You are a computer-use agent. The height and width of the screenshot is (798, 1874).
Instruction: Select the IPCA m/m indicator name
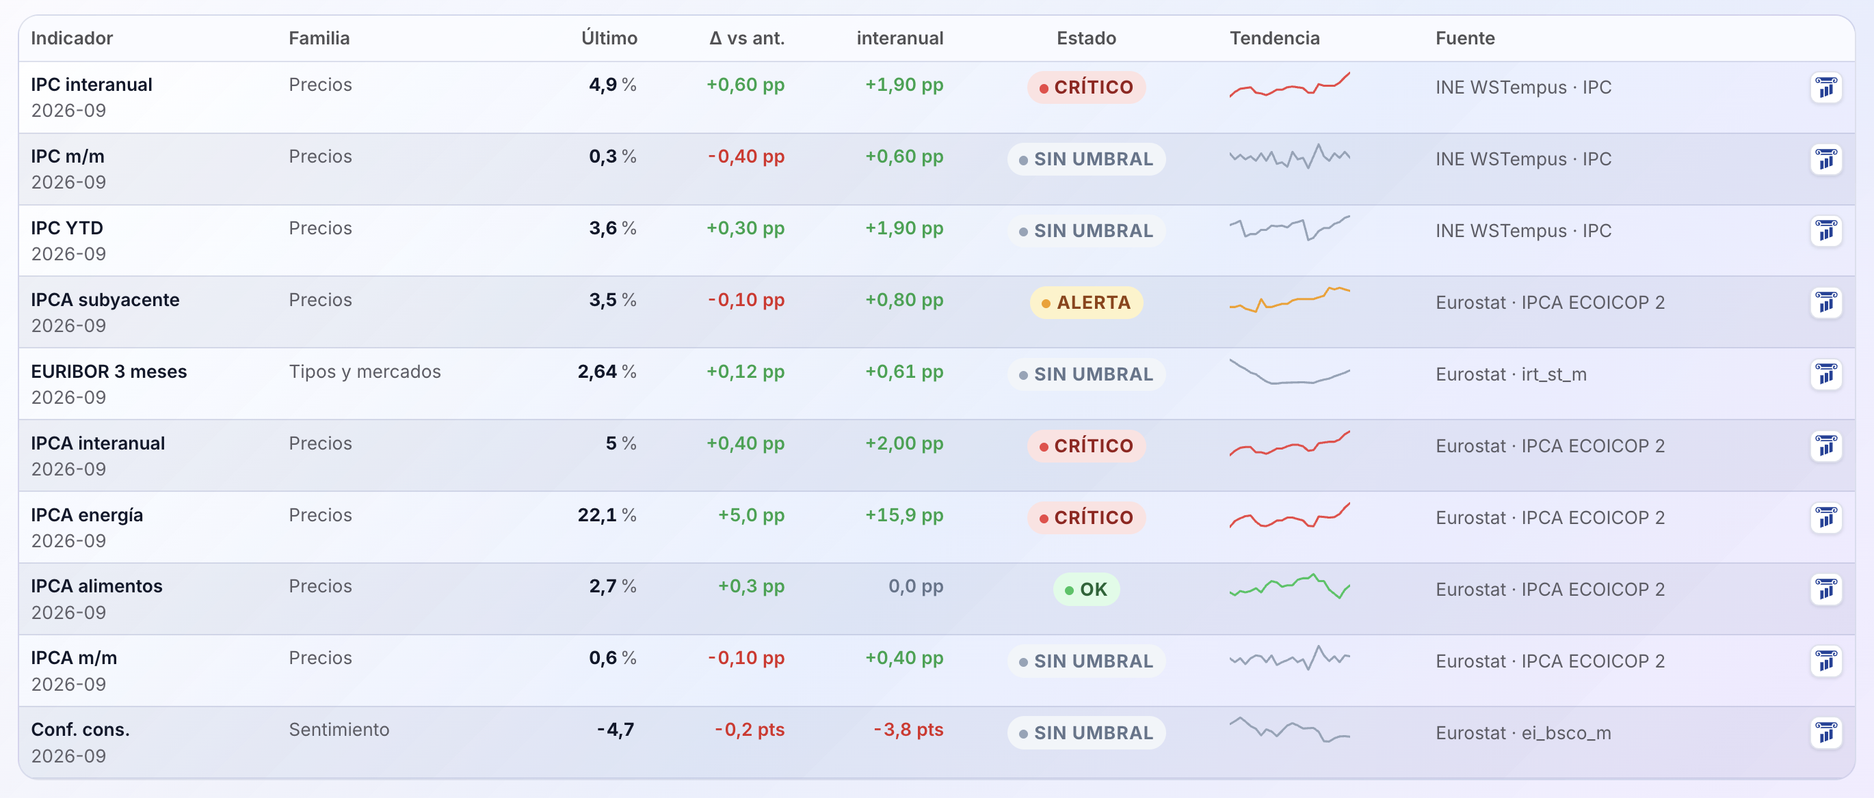click(x=73, y=659)
